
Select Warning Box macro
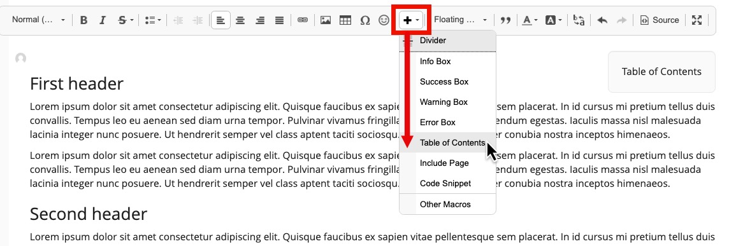pos(448,102)
